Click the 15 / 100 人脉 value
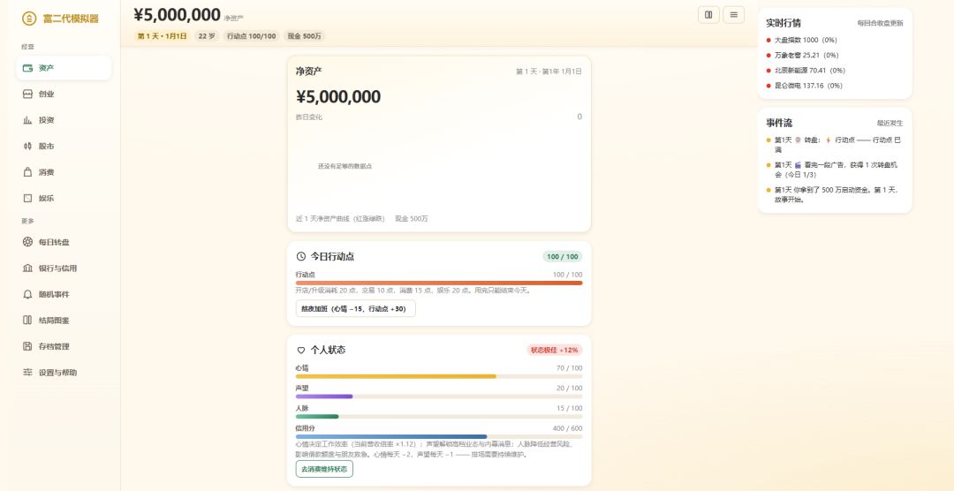The height and width of the screenshot is (491, 954). [569, 408]
